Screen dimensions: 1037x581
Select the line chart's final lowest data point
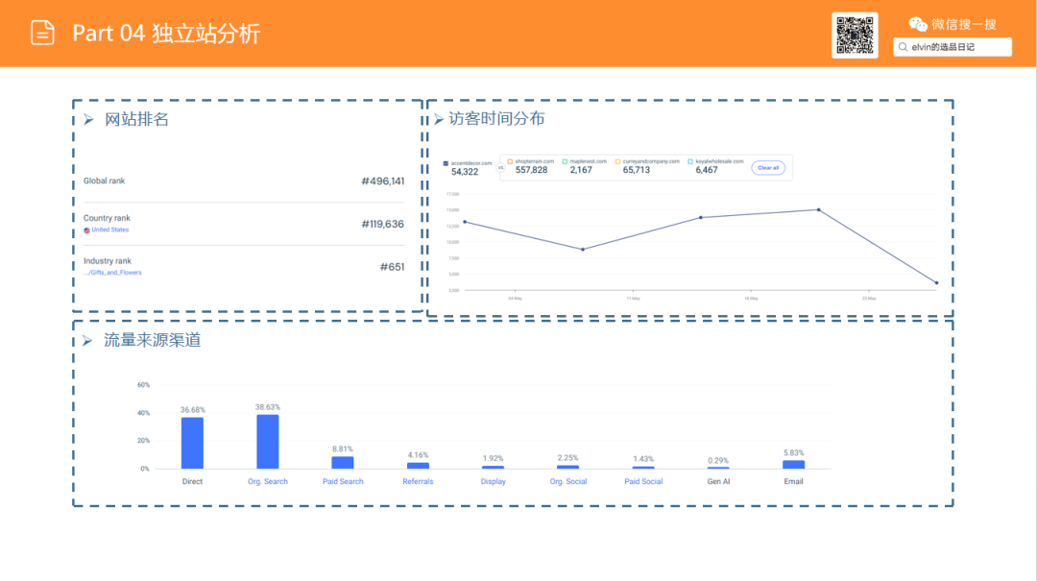936,283
